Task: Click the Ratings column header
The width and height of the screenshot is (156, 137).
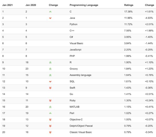Action: click(129, 5)
